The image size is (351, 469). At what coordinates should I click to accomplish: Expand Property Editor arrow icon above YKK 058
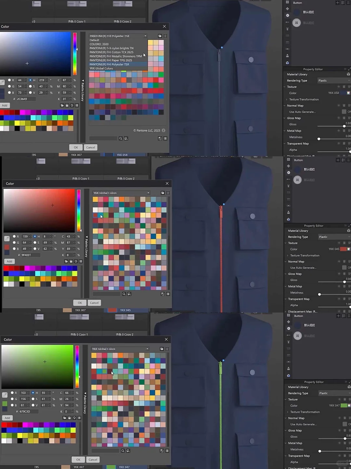point(349,69)
